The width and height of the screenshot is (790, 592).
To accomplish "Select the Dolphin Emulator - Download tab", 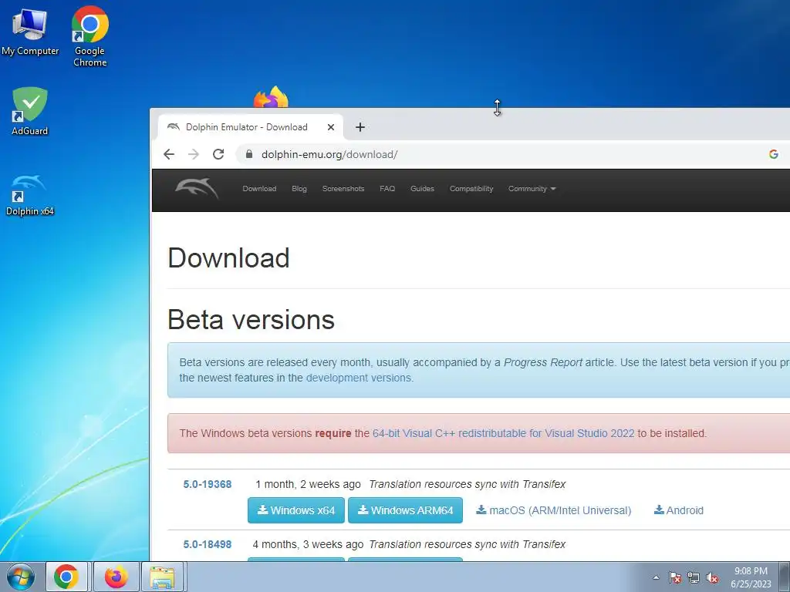I will (x=251, y=127).
